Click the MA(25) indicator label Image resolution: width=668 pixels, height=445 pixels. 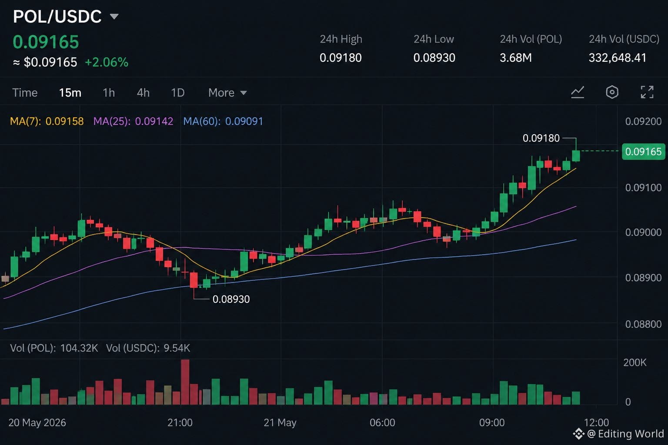point(133,121)
